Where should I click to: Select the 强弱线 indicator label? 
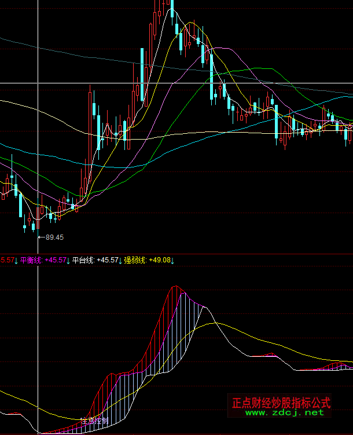135,261
